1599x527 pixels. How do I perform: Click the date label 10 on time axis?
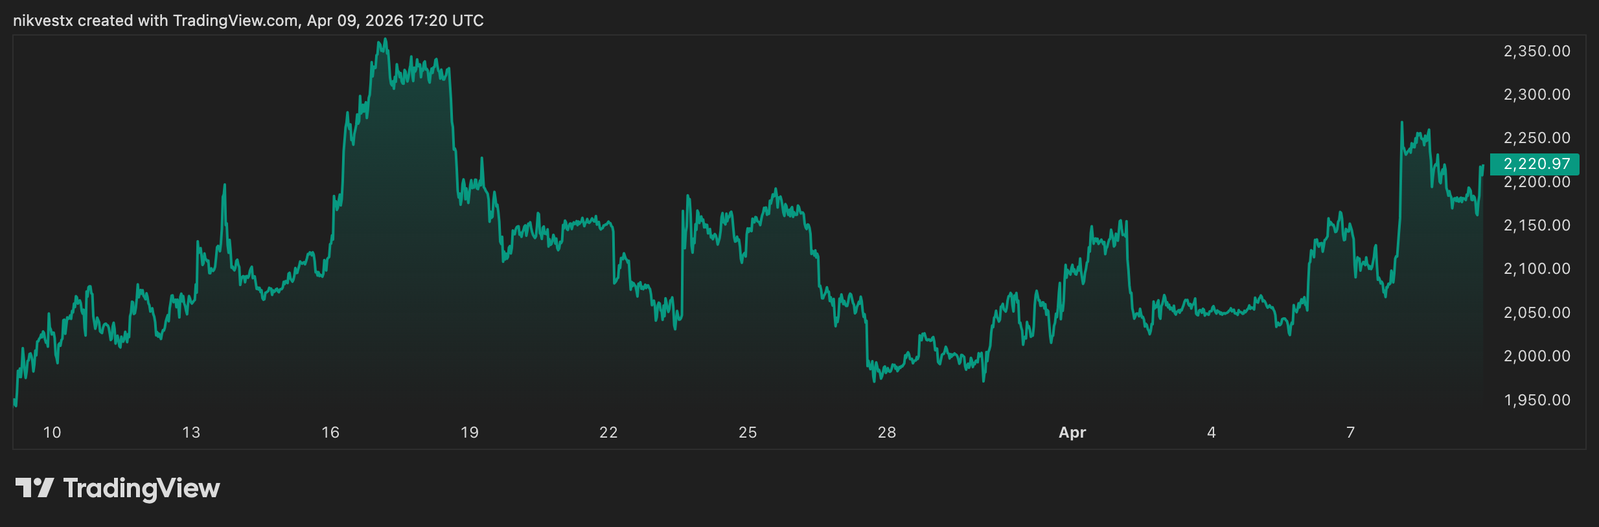pyautogui.click(x=52, y=432)
